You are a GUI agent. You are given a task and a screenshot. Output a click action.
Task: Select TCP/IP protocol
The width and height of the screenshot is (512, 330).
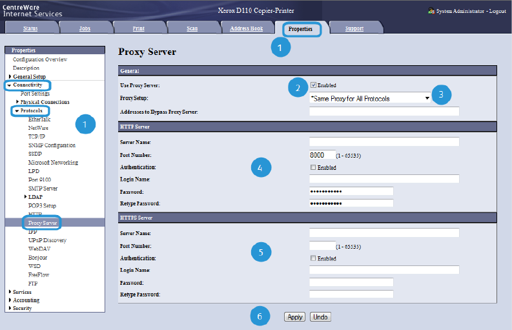tap(37, 136)
